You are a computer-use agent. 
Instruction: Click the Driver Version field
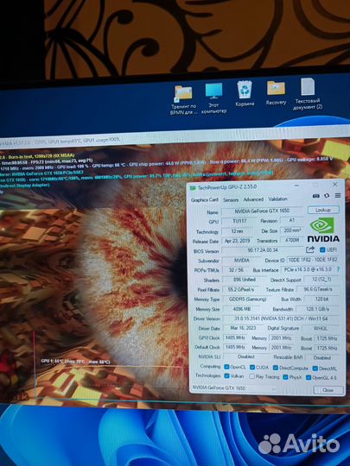(x=281, y=319)
